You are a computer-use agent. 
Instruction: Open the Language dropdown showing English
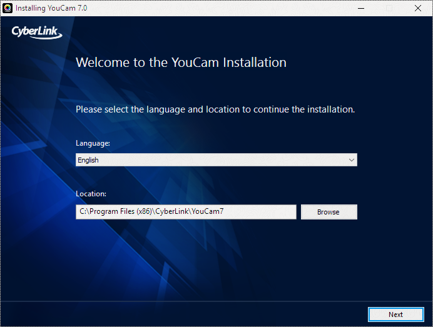point(216,160)
